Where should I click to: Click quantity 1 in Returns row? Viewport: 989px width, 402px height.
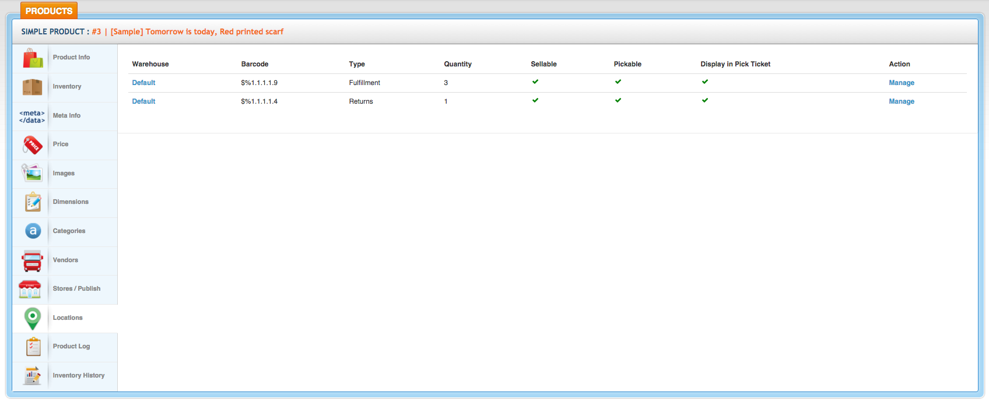tap(446, 101)
